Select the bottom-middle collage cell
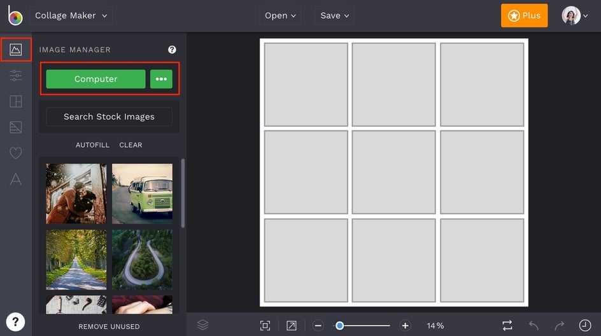This screenshot has height=336, width=601. (393, 260)
